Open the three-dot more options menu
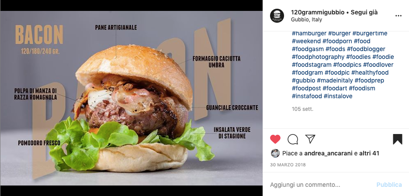The width and height of the screenshot is (409, 196). coord(399,16)
